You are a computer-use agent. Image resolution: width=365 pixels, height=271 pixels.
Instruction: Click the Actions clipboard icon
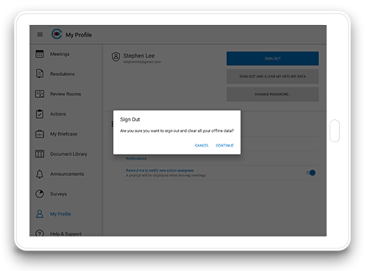(40, 114)
